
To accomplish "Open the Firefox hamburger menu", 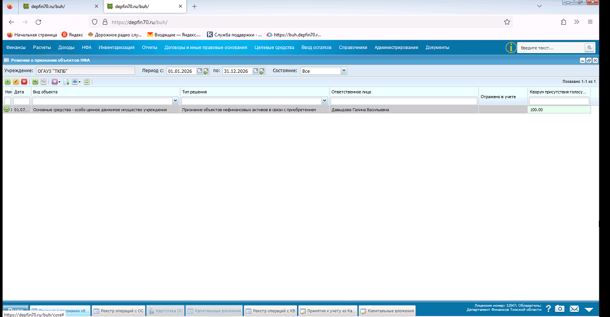I will pyautogui.click(x=590, y=22).
